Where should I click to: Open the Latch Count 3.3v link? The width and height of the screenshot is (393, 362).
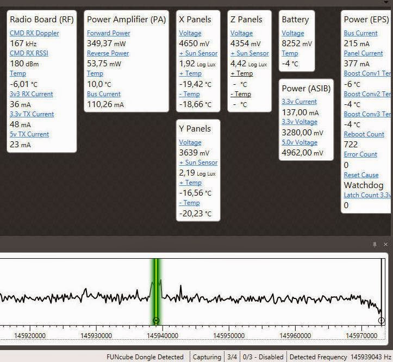tap(367, 195)
